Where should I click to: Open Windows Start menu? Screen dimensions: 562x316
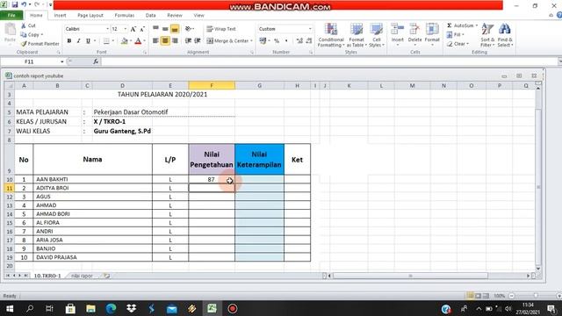(x=10, y=308)
